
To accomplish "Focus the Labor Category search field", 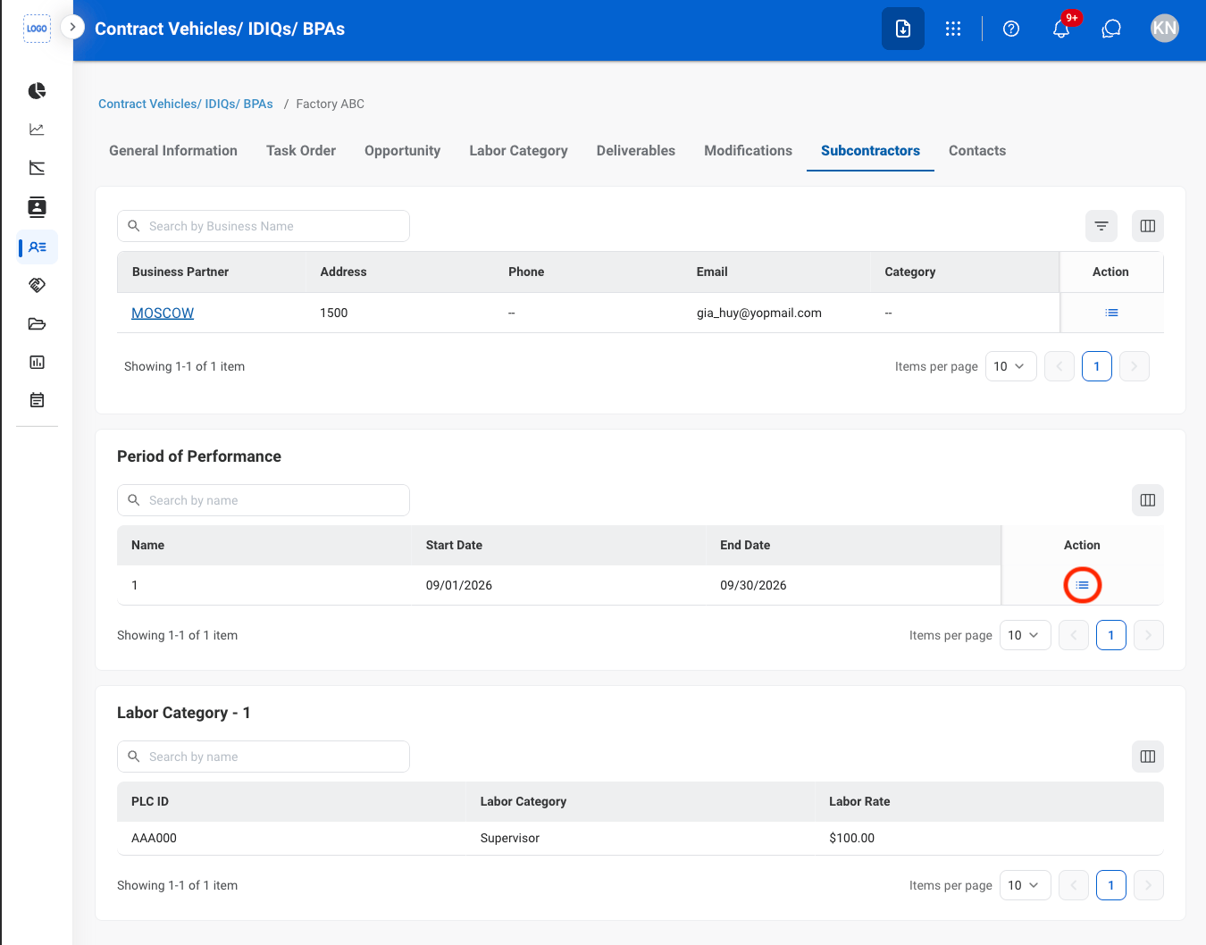I will (264, 757).
